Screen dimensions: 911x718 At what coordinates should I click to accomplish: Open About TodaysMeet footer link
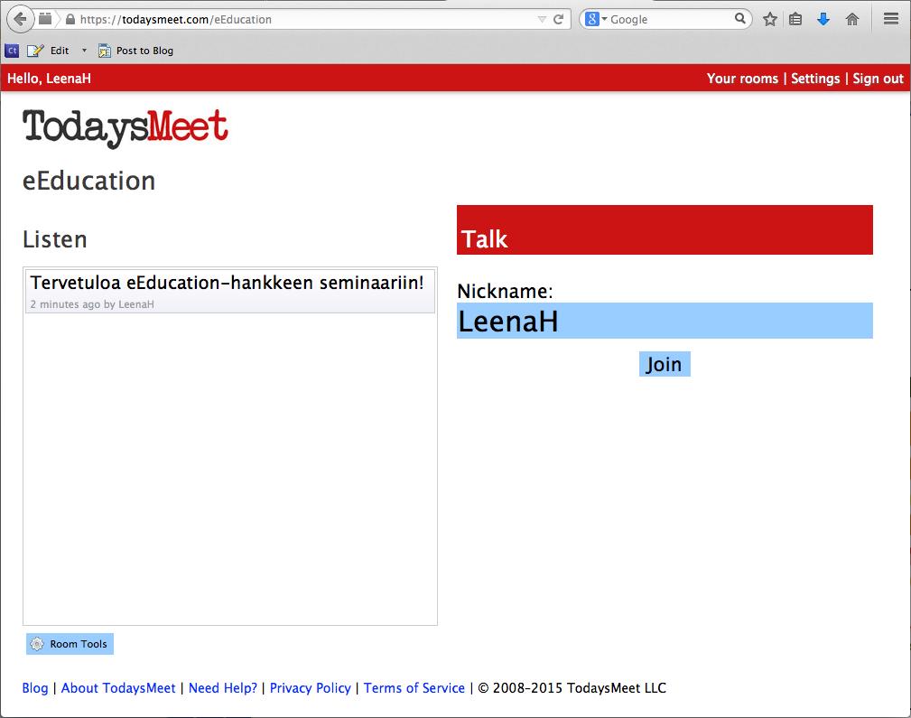[x=118, y=688]
